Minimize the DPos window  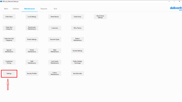169,1
